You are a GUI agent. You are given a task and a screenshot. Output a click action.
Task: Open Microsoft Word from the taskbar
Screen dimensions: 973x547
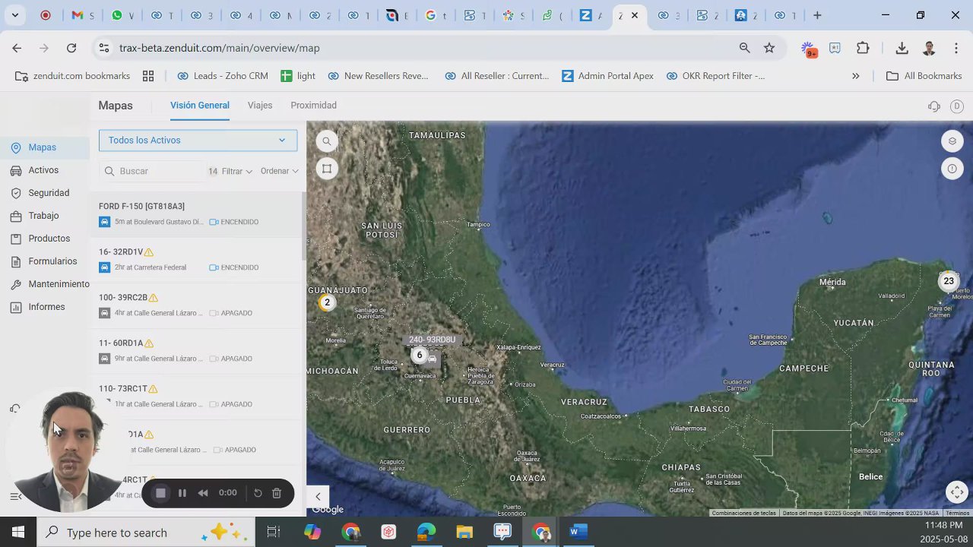[578, 532]
